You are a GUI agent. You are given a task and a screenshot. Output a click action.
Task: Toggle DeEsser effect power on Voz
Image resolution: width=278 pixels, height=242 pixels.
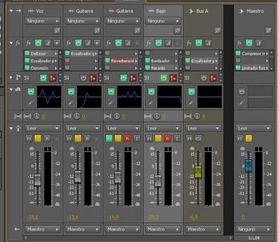[x=27, y=53]
